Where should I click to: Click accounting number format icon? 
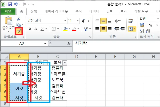click(x=142, y=25)
